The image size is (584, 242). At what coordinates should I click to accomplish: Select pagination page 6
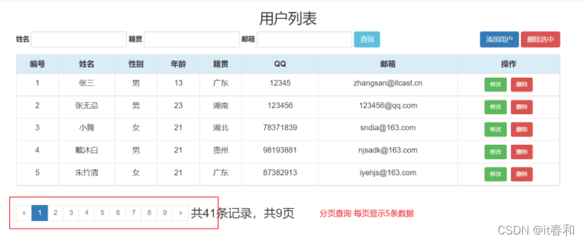[118, 213]
